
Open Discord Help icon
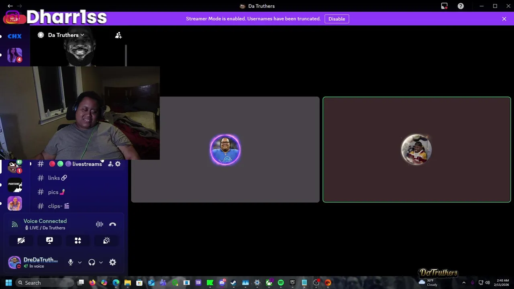pos(461,6)
